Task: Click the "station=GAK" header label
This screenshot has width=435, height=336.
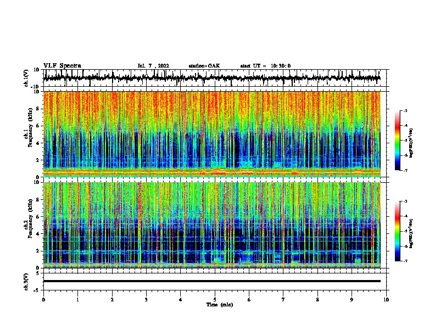Action: 204,66
